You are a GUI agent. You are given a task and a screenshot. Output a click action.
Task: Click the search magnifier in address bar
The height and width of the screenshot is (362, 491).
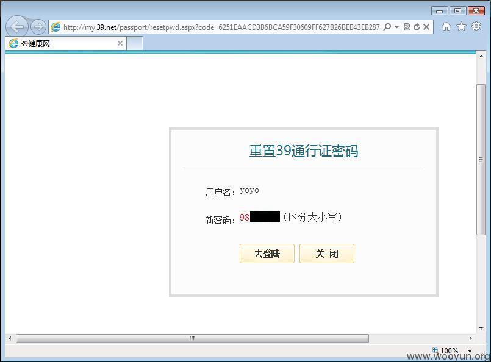387,27
